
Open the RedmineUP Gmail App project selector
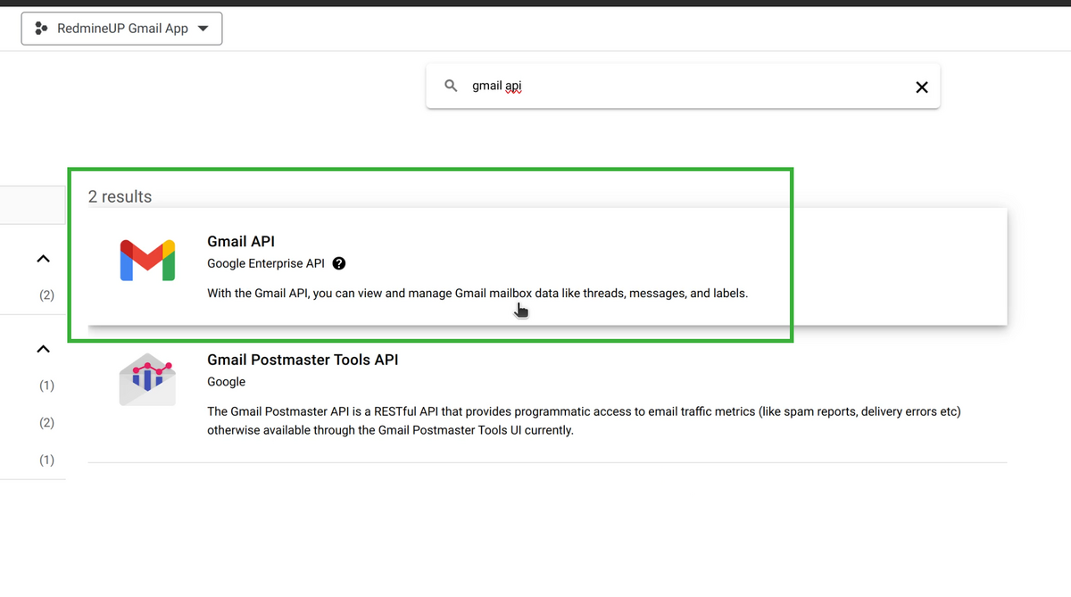[x=121, y=28]
